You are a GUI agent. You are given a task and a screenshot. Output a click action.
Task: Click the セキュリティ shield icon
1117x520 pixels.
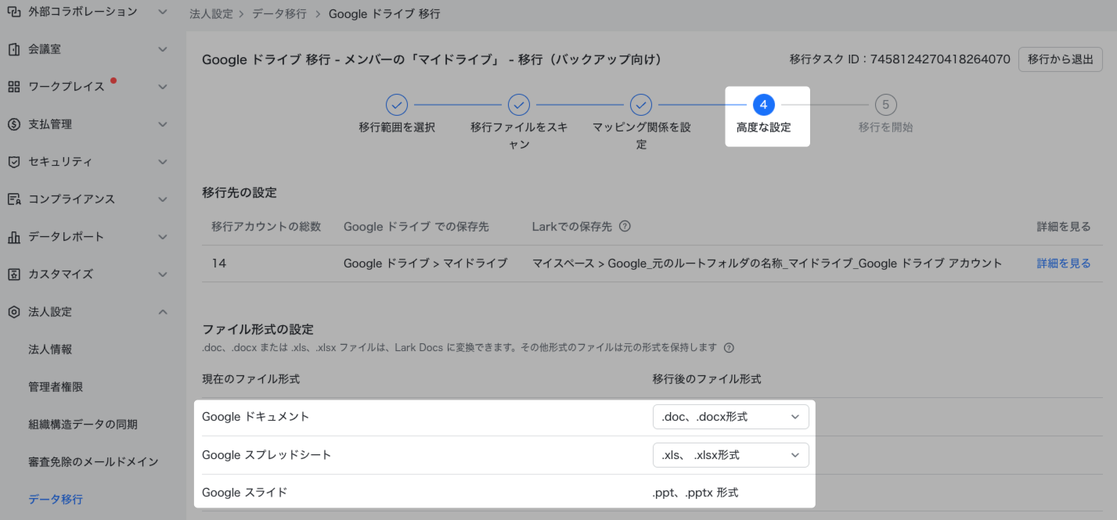click(13, 162)
